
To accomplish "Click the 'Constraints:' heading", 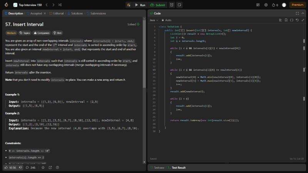I will click(13, 143).
